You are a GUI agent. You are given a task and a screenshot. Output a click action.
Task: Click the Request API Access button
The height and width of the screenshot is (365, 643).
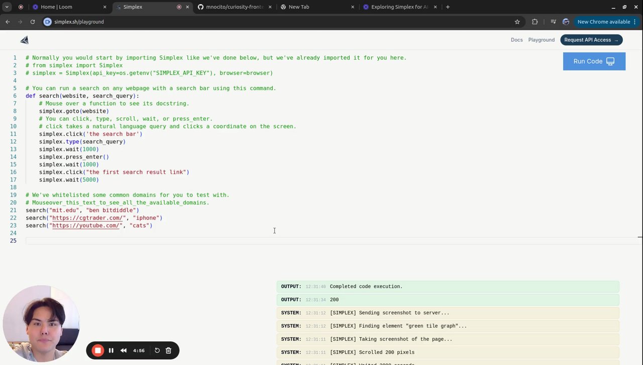pos(591,40)
